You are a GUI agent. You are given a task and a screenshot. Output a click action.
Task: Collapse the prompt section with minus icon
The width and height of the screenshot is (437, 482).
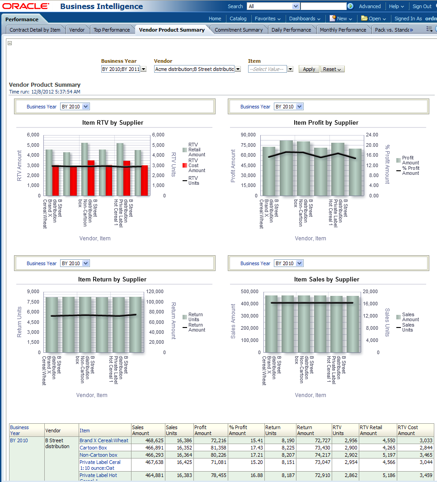click(x=10, y=43)
